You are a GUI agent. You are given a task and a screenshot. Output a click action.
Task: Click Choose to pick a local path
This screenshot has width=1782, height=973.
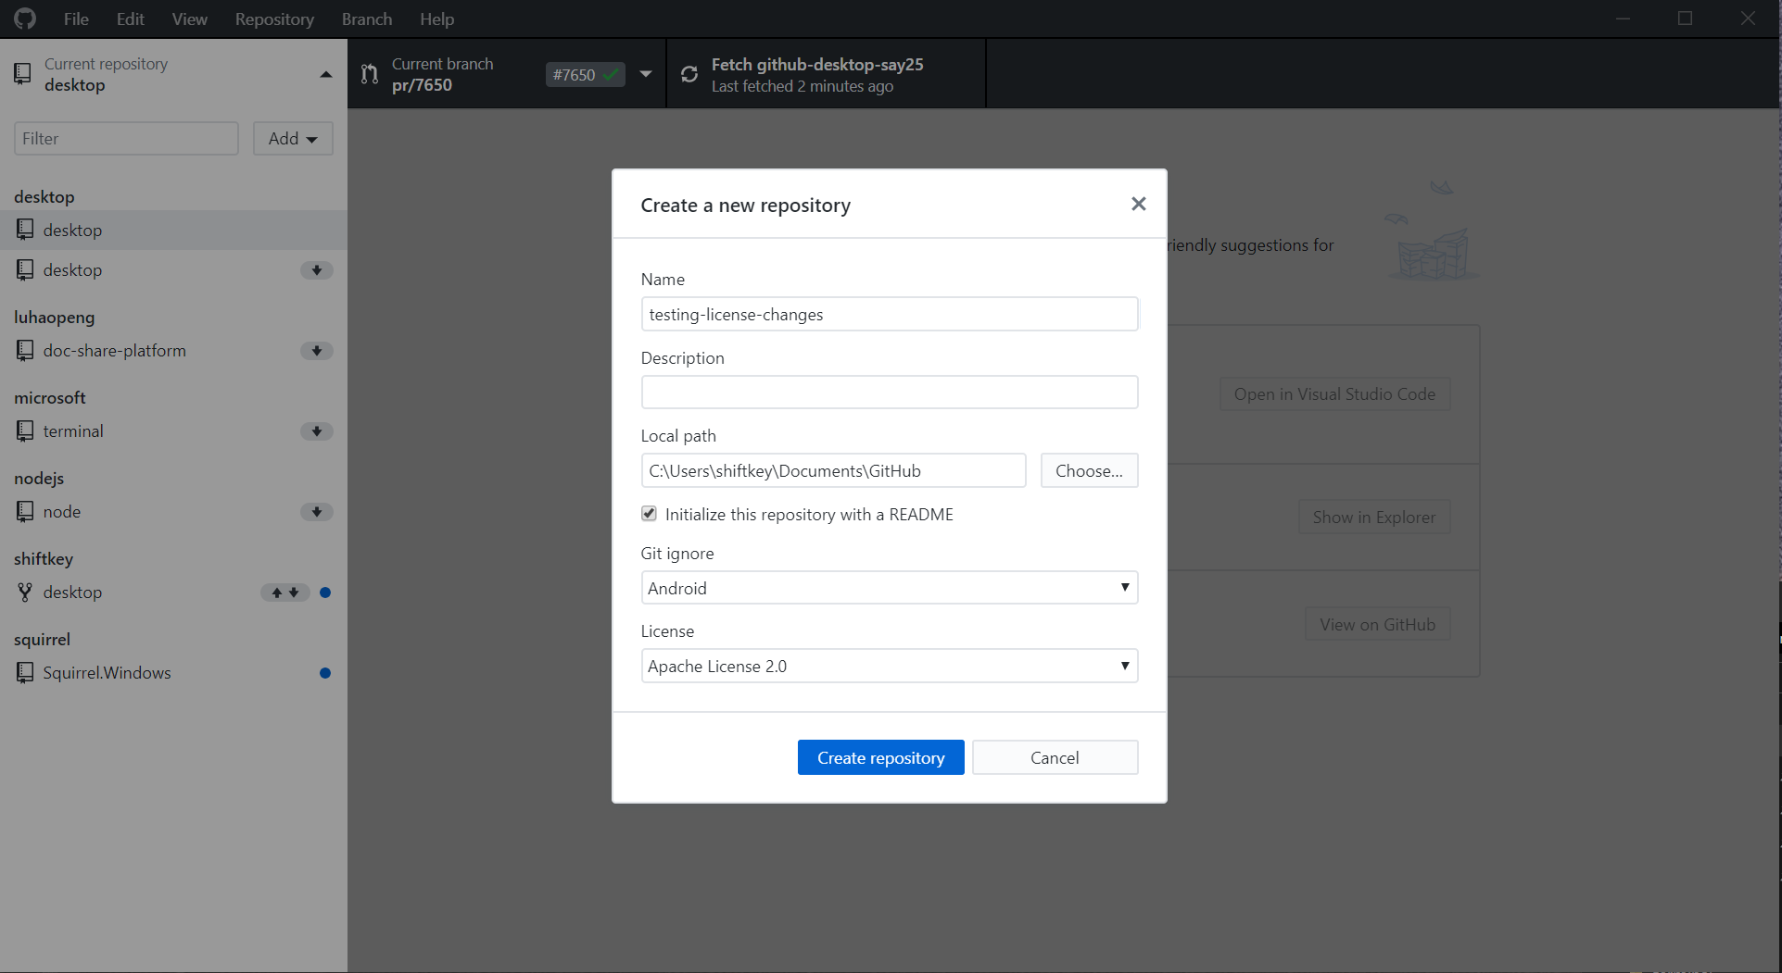(x=1089, y=470)
